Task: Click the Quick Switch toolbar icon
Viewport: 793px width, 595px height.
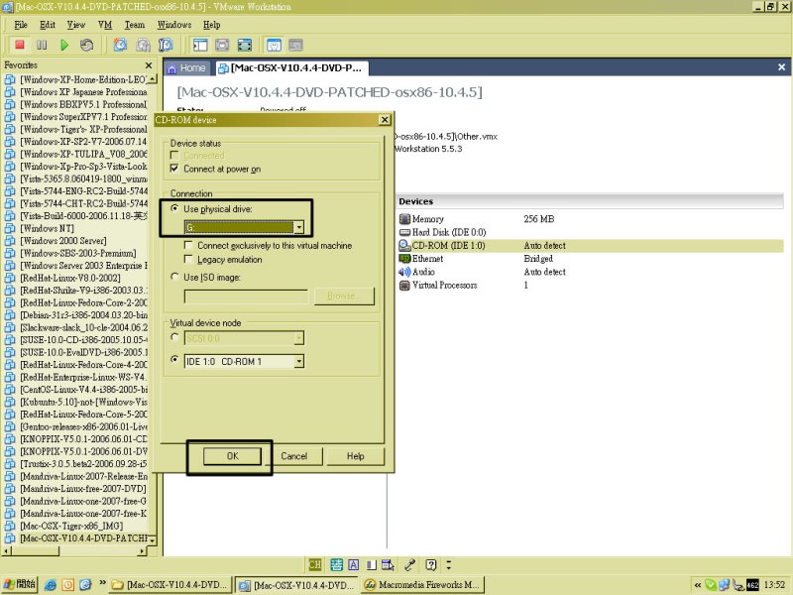Action: pos(222,45)
